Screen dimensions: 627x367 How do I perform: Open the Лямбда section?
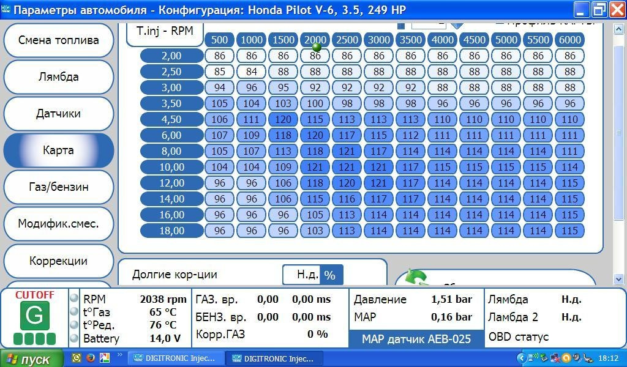tap(58, 76)
